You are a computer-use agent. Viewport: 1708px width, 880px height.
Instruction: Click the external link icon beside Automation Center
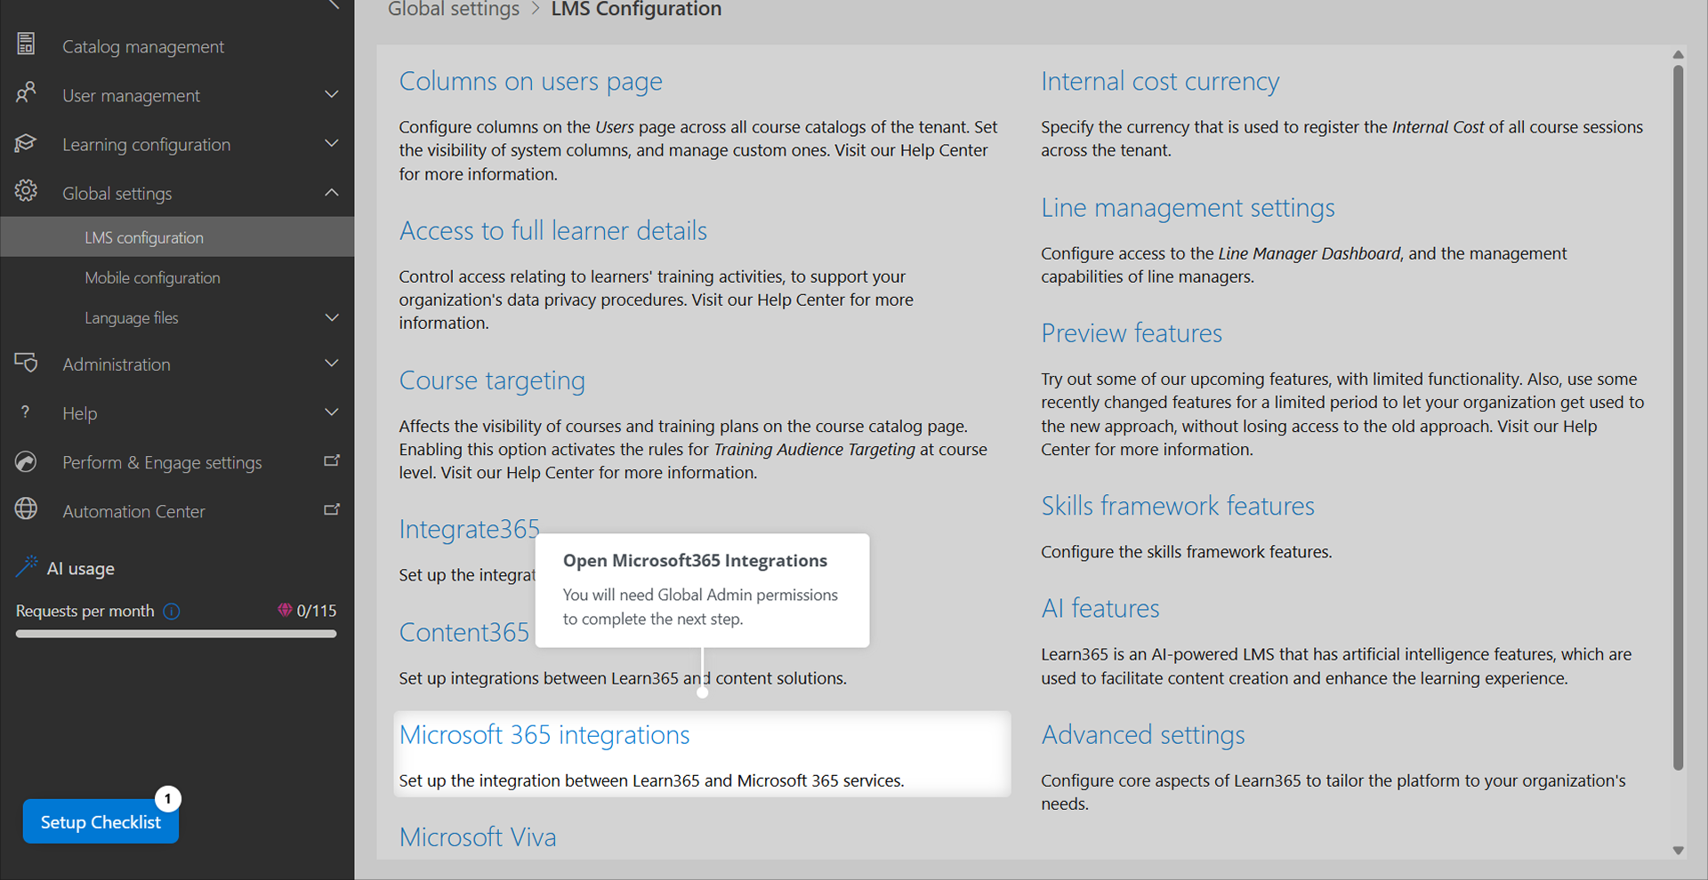[x=332, y=509]
